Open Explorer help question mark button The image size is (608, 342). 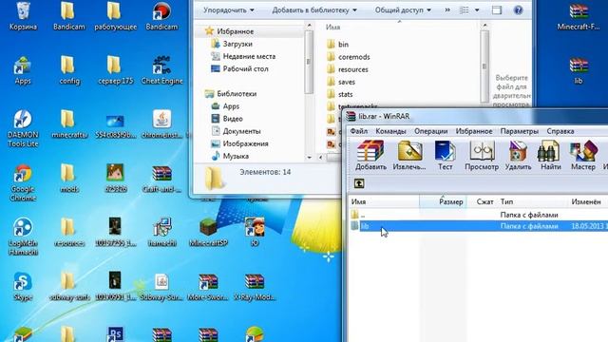click(518, 10)
